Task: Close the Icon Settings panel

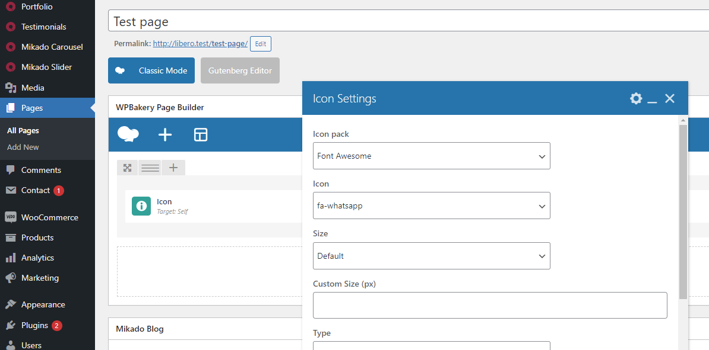Action: pos(670,99)
